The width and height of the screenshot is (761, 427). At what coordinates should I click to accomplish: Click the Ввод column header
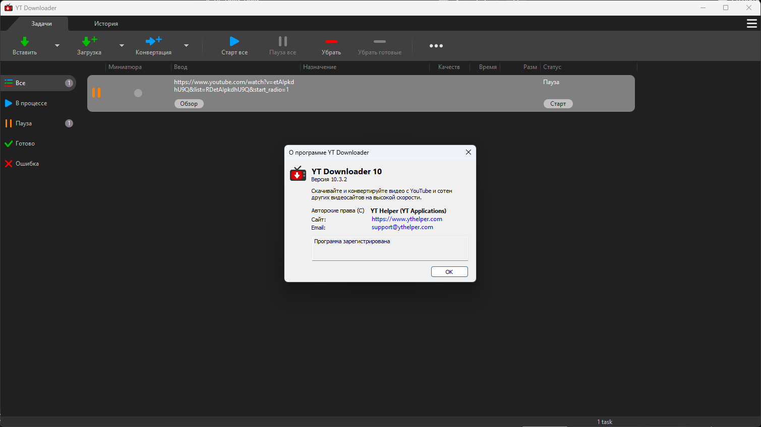(181, 67)
